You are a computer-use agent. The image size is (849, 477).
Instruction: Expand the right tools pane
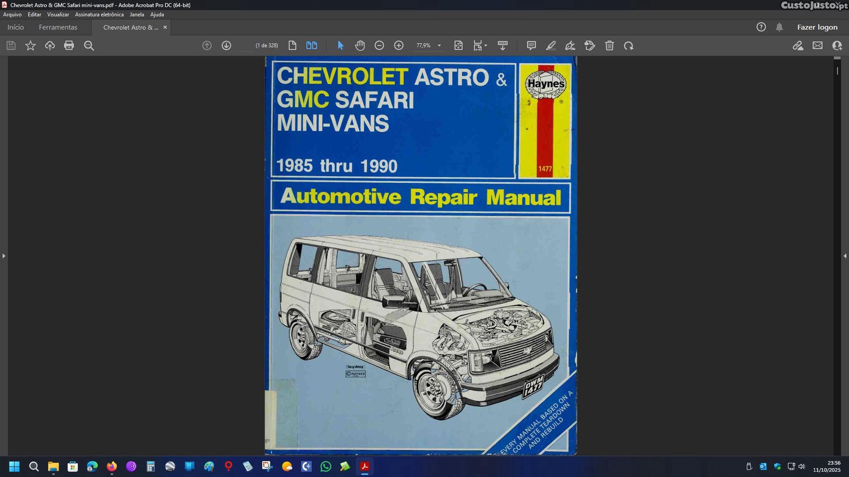coord(845,256)
